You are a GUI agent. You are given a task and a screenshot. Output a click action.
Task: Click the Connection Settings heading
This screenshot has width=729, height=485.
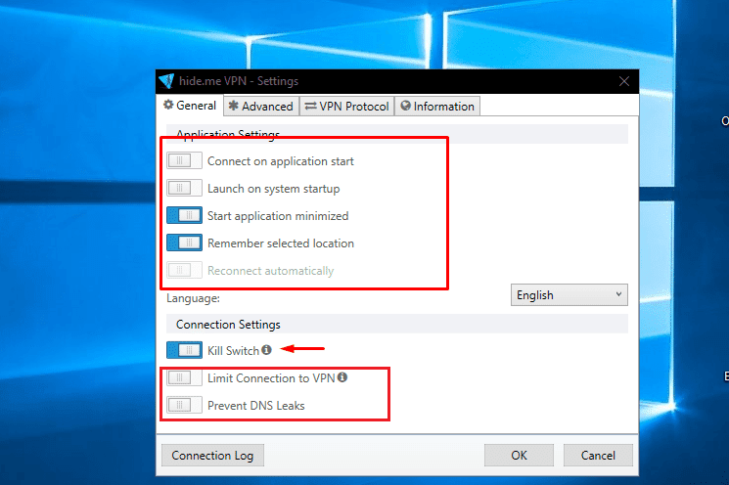[228, 325]
